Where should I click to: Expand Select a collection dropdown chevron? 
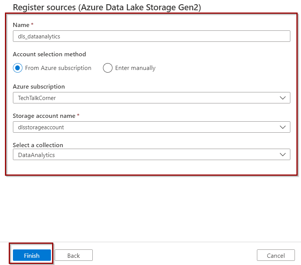pyautogui.click(x=283, y=155)
